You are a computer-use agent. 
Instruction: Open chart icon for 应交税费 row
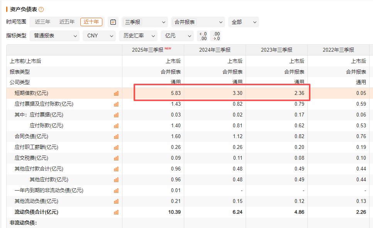point(116,158)
